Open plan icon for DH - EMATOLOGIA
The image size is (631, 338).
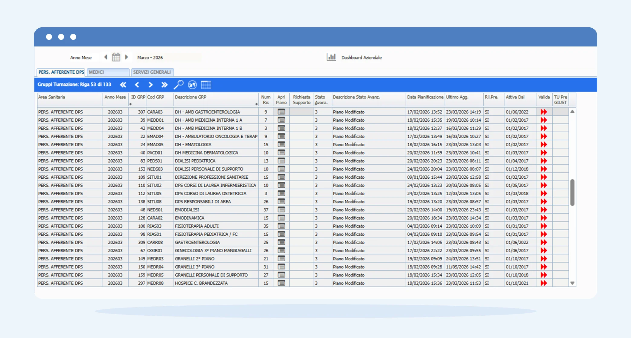(x=281, y=145)
